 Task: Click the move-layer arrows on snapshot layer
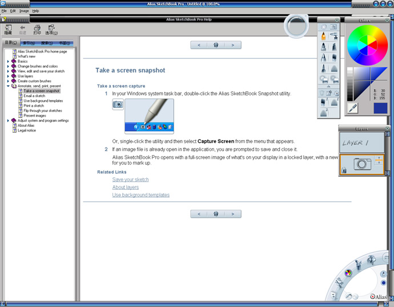pos(379,160)
